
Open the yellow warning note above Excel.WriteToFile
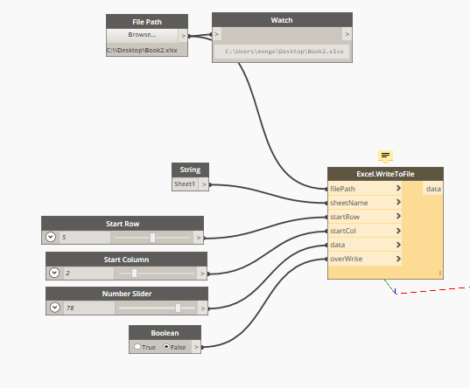[x=385, y=156]
